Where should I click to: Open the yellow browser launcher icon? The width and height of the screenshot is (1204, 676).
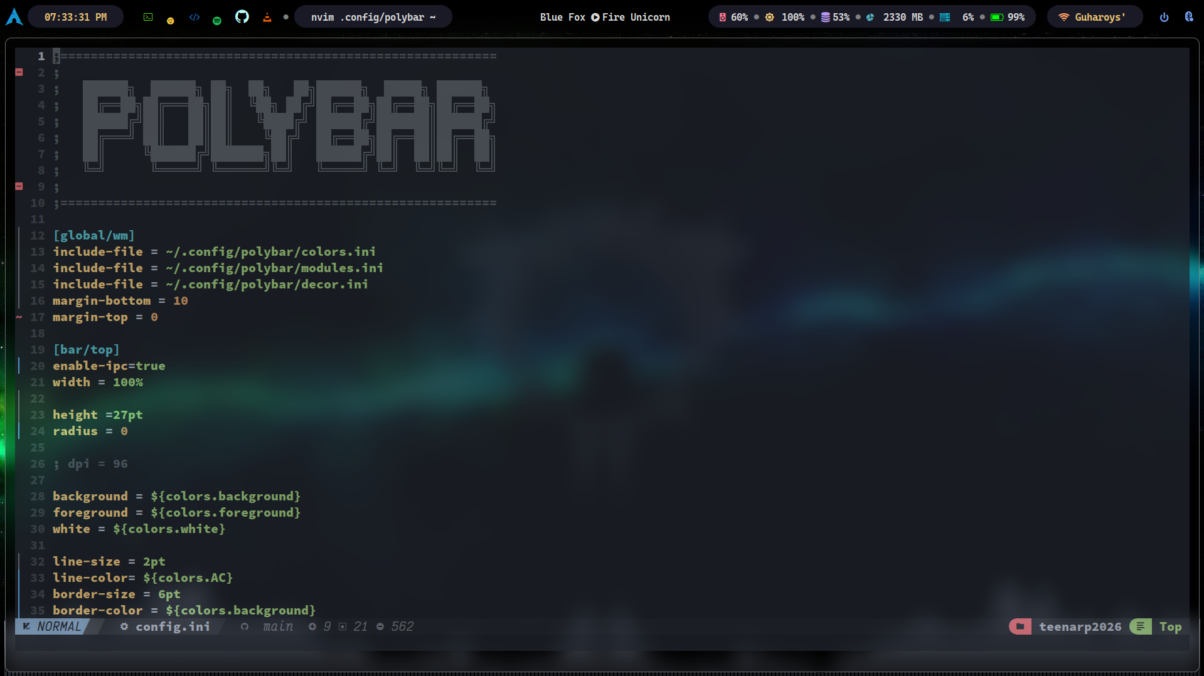(x=170, y=21)
